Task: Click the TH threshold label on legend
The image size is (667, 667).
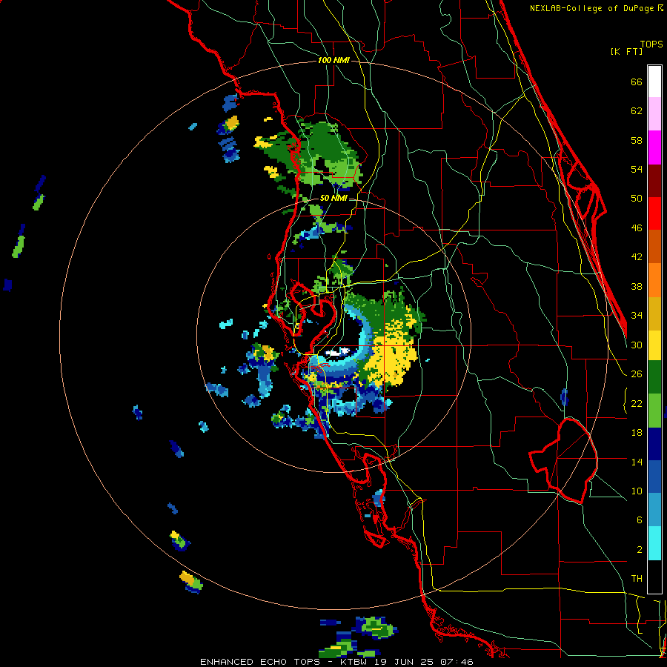Action: (637, 579)
